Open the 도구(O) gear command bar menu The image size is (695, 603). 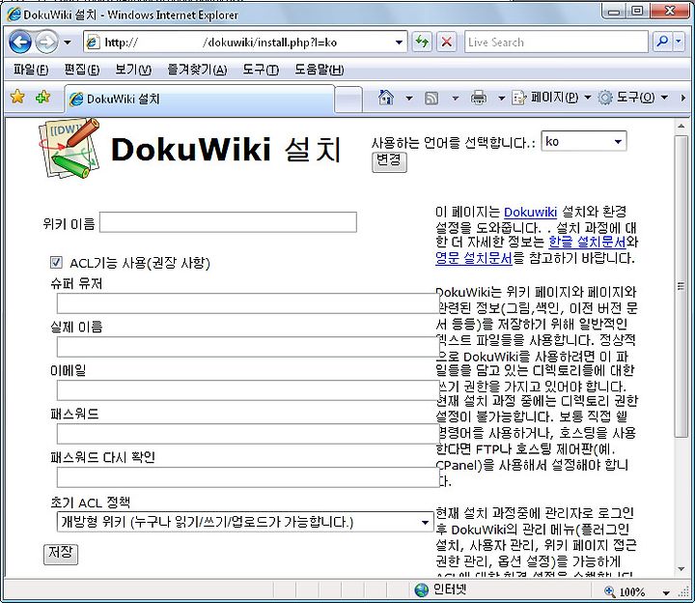pos(632,98)
